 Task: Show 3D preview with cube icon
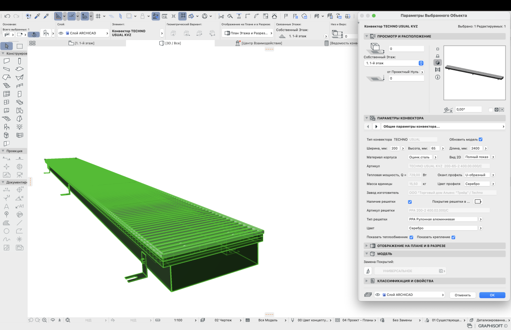(x=437, y=63)
